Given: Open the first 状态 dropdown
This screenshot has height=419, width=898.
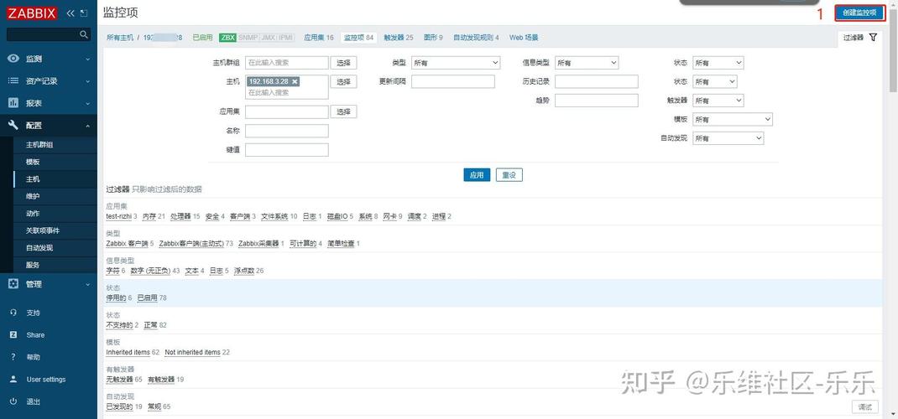Looking at the screenshot, I should [718, 63].
